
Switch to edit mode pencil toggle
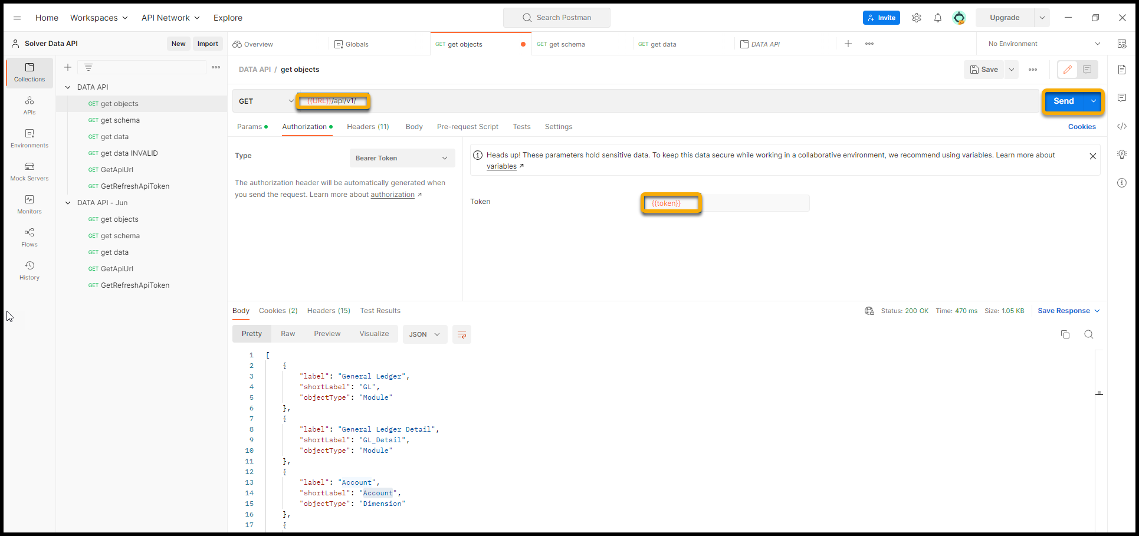pyautogui.click(x=1067, y=70)
